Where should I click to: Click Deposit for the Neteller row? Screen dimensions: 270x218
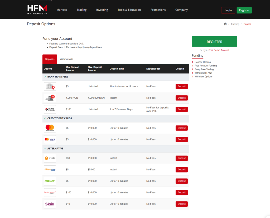(x=182, y=181)
